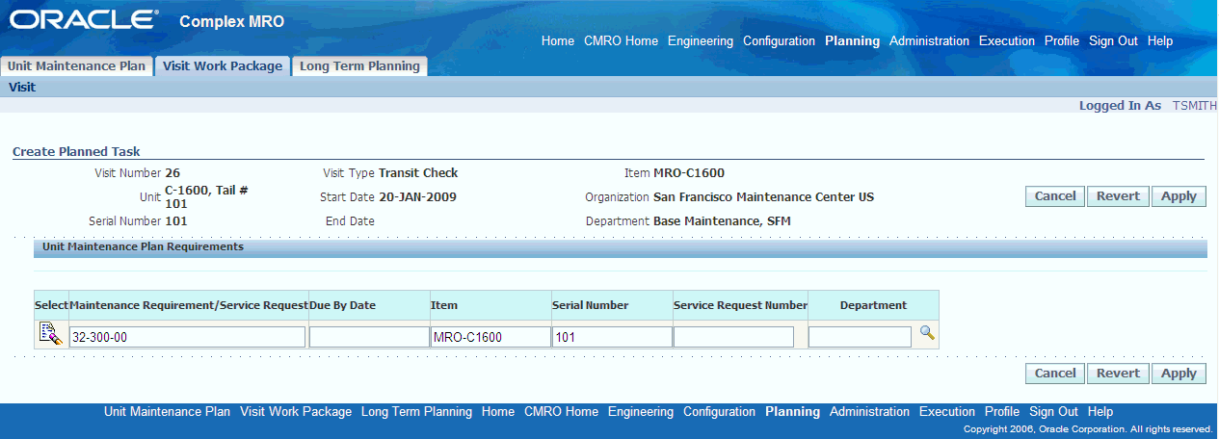This screenshot has height=439, width=1219.
Task: Select Planning in top navigation
Action: coord(852,41)
